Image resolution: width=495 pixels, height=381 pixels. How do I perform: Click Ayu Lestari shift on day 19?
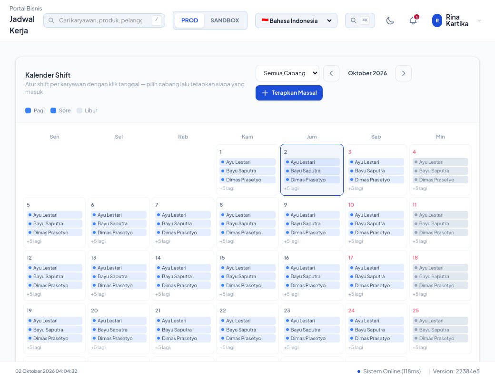[x=54, y=321]
